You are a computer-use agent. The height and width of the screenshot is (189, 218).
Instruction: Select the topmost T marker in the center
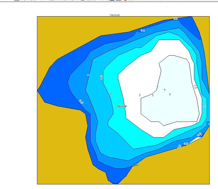coord(157,87)
